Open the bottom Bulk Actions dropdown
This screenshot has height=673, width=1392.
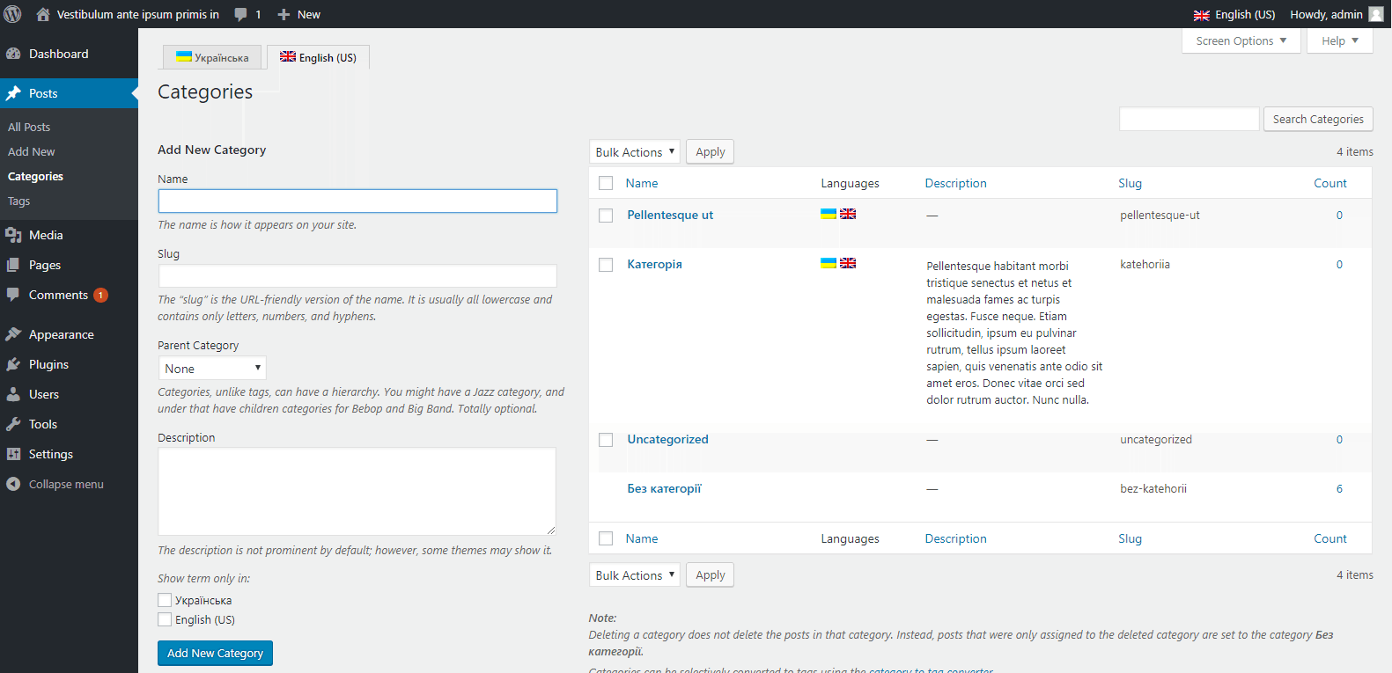coord(634,575)
